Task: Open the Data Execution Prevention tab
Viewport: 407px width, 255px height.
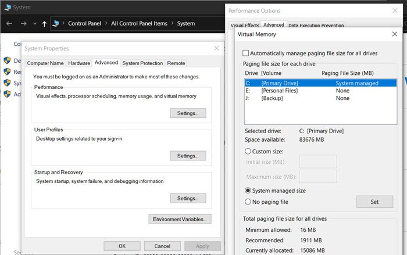Action: (x=316, y=26)
